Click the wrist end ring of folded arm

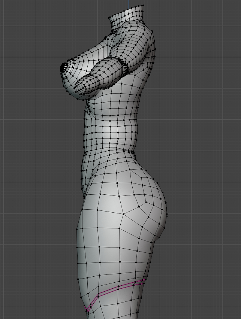click(x=123, y=67)
